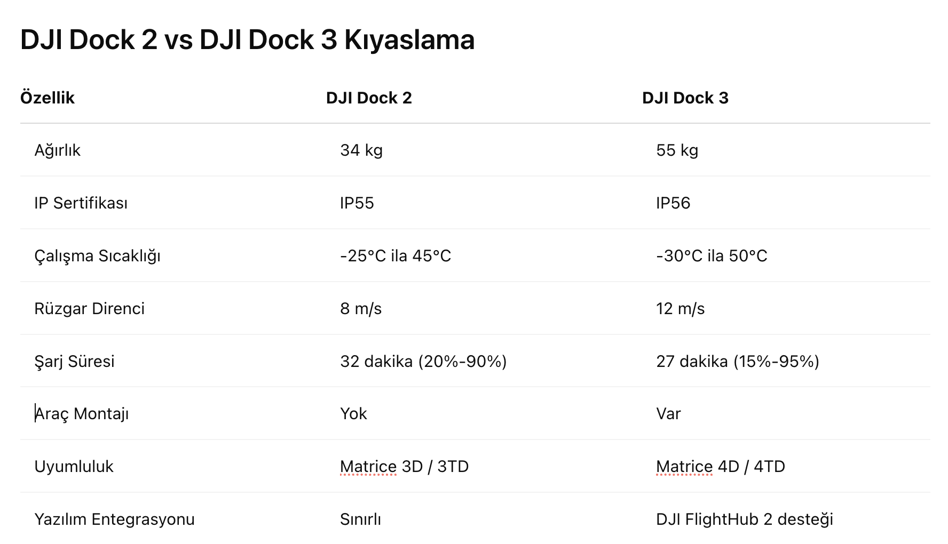The height and width of the screenshot is (544, 948).
Task: Click the 'Matrice 4D / 4TD' cell
Action: [720, 467]
